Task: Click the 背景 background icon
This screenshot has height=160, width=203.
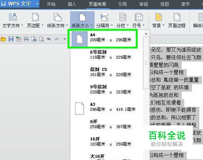Action: (158, 17)
